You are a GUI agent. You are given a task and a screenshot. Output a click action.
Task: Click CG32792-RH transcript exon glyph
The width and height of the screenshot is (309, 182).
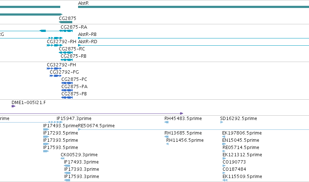pos(54,45)
